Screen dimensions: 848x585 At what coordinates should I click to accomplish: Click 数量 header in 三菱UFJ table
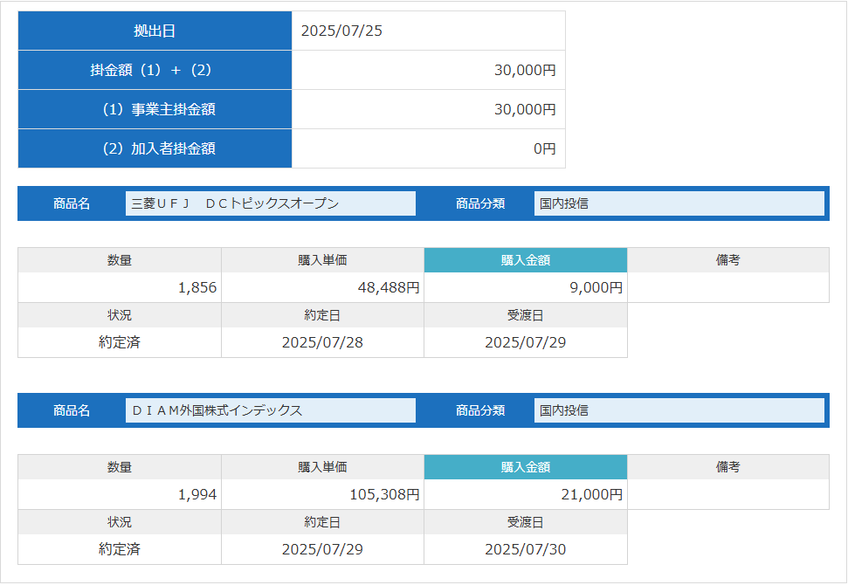click(x=120, y=260)
